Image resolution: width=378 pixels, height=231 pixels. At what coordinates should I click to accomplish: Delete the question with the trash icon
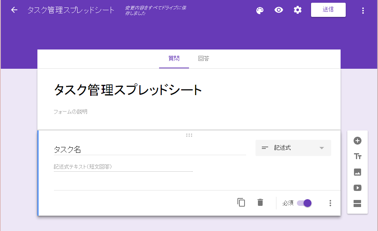point(260,203)
